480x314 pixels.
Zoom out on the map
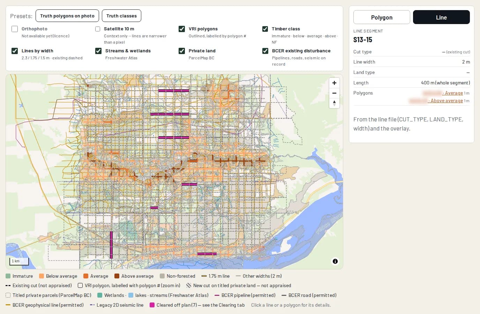pos(334,93)
